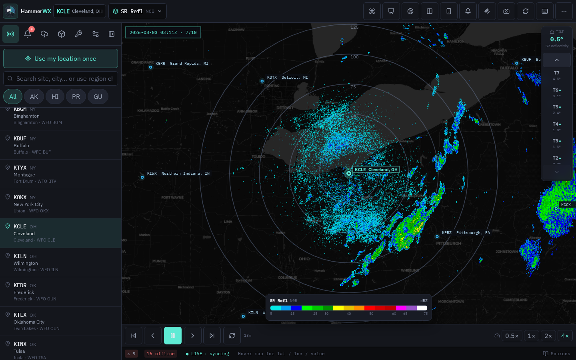
Task: Click KIWX Northern Indiana radar marker
Action: coord(142,177)
